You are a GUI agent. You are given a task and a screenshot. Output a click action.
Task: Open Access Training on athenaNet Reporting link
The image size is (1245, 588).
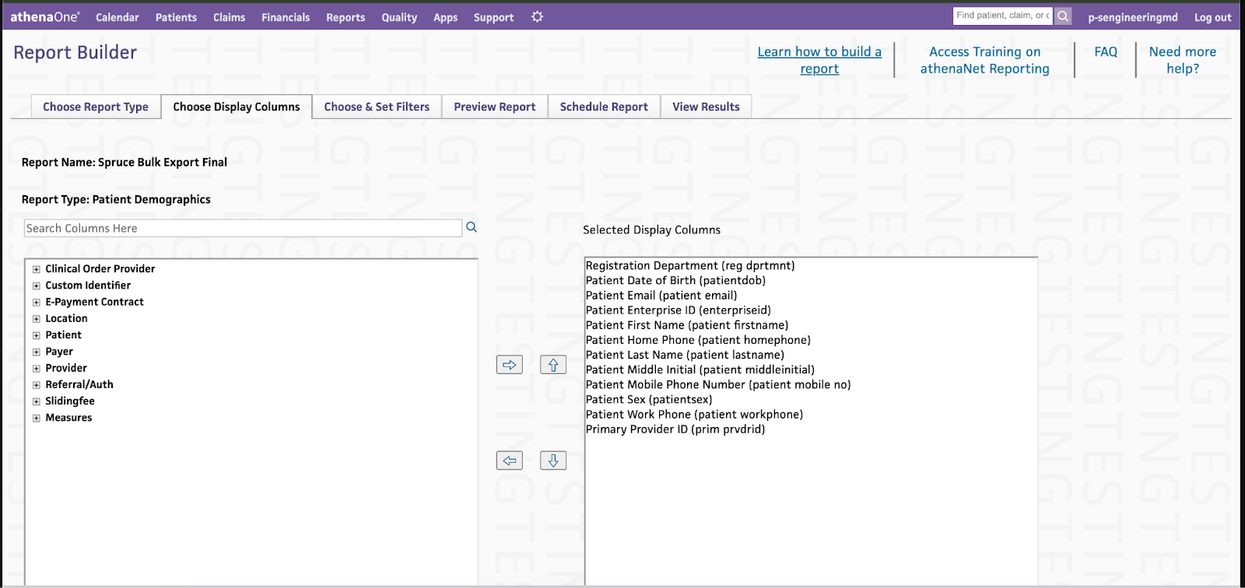point(984,60)
